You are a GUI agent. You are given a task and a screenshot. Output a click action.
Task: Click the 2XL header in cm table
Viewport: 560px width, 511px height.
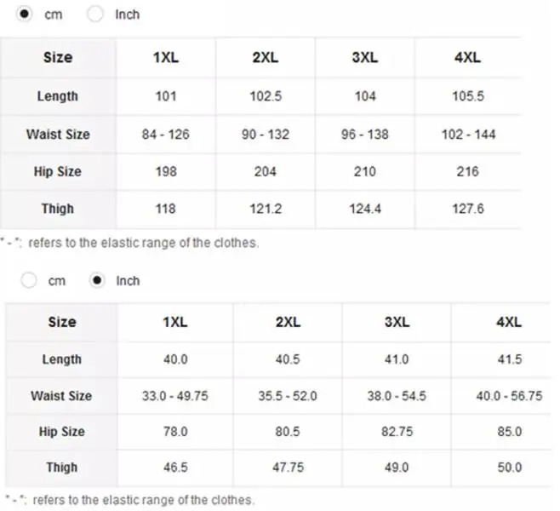tap(265, 58)
